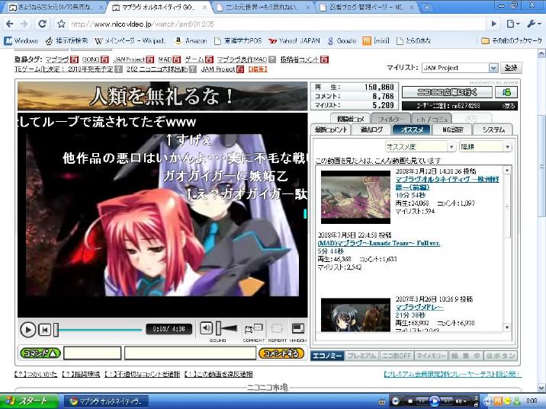Click the recommendation list scroll-up arrow
The height and width of the screenshot is (409, 546).
pyautogui.click(x=507, y=170)
